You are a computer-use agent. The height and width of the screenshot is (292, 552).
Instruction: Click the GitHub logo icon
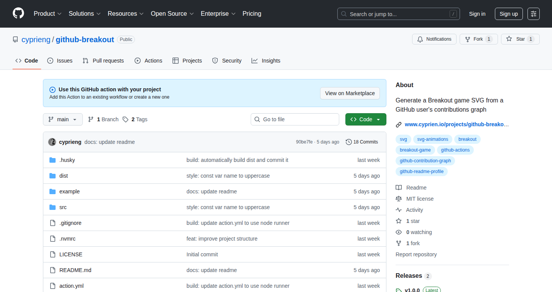click(18, 13)
